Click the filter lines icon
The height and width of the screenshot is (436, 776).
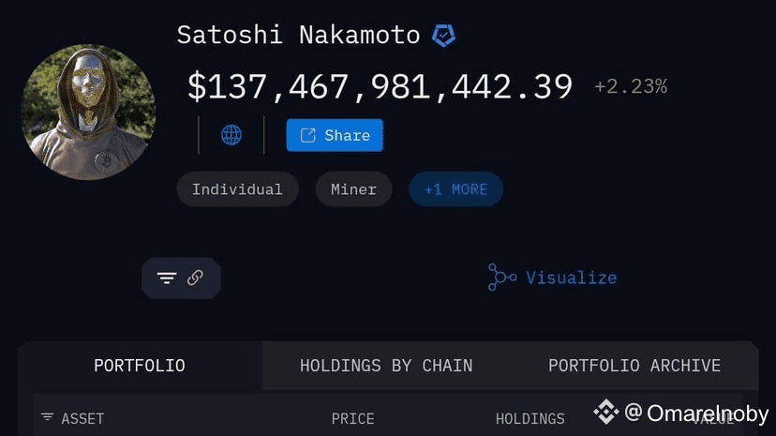point(167,278)
